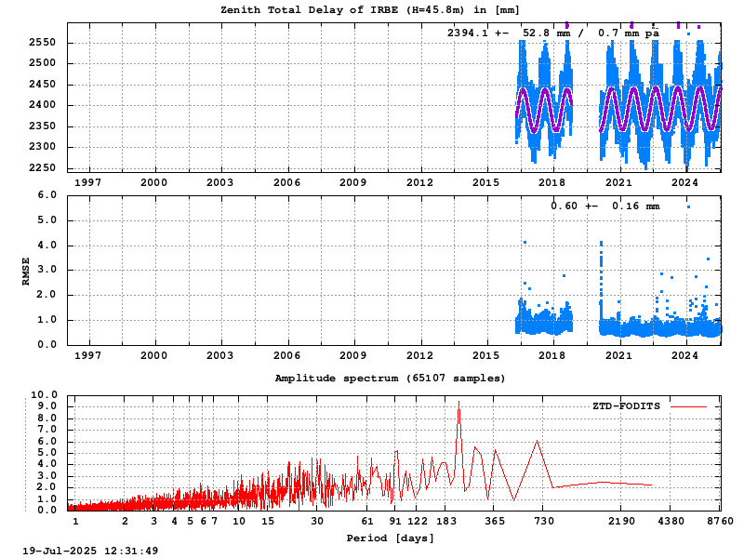The width and height of the screenshot is (744, 558).
Task: Click the blue legend dot in ZTD plot
Action: pyautogui.click(x=688, y=33)
